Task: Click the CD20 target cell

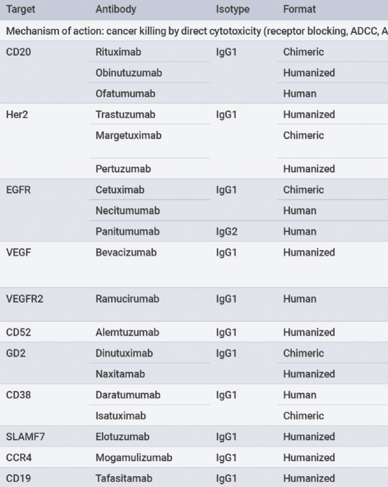Action: point(19,52)
